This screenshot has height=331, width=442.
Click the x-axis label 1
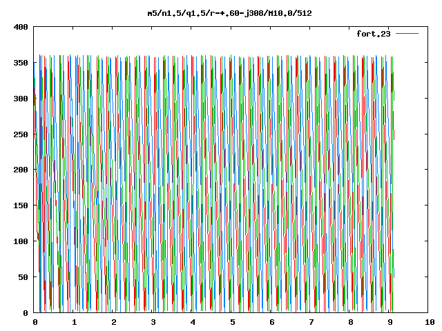74,322
